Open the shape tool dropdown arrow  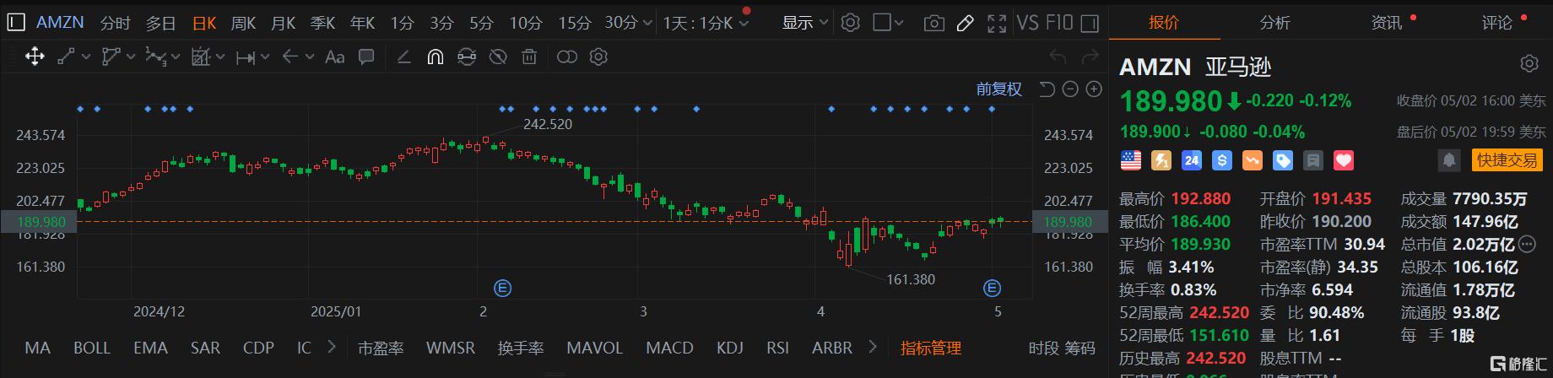[x=130, y=57]
